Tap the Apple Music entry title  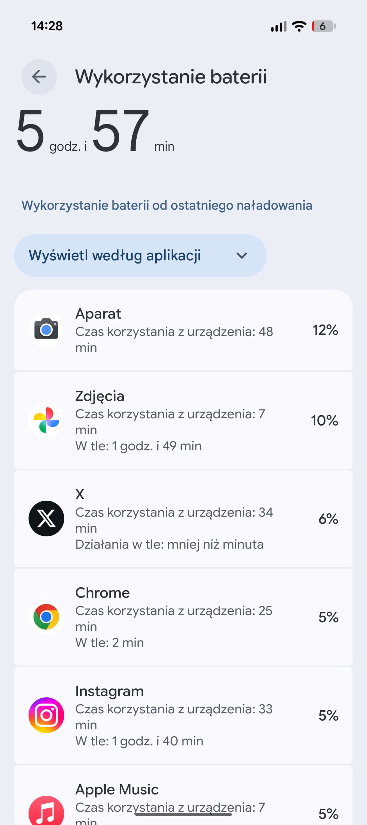click(117, 790)
